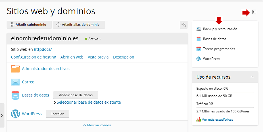Expand the left side navigation arrow
Screen dimensions: 263x132
2,116
